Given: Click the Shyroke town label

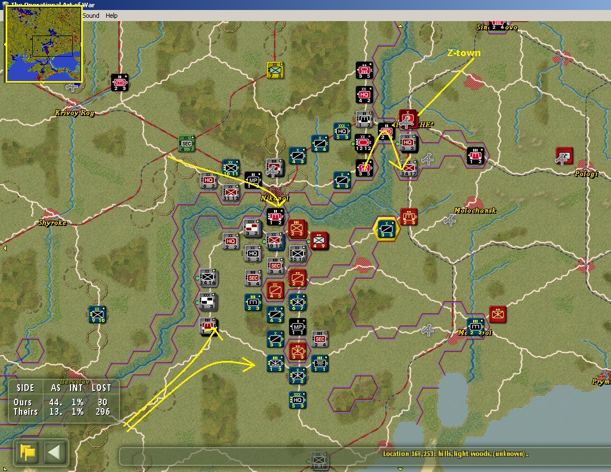Looking at the screenshot, I should point(52,223).
